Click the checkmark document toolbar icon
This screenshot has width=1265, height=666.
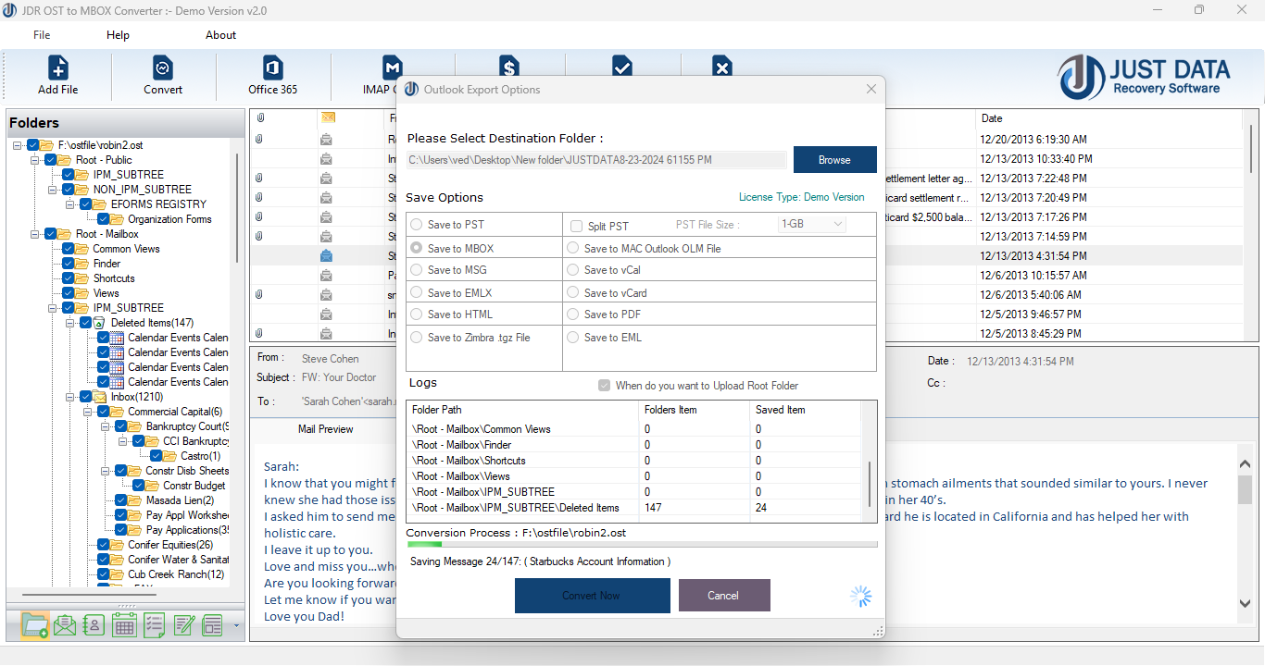coord(622,66)
